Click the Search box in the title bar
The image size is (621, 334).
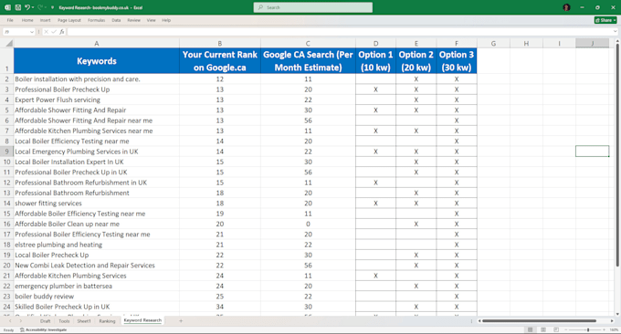pyautogui.click(x=313, y=7)
